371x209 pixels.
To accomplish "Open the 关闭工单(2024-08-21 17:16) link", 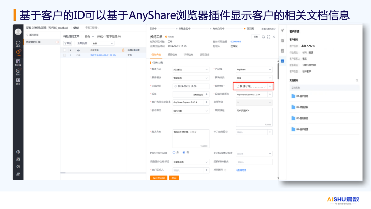I will pyautogui.click(x=103, y=55).
